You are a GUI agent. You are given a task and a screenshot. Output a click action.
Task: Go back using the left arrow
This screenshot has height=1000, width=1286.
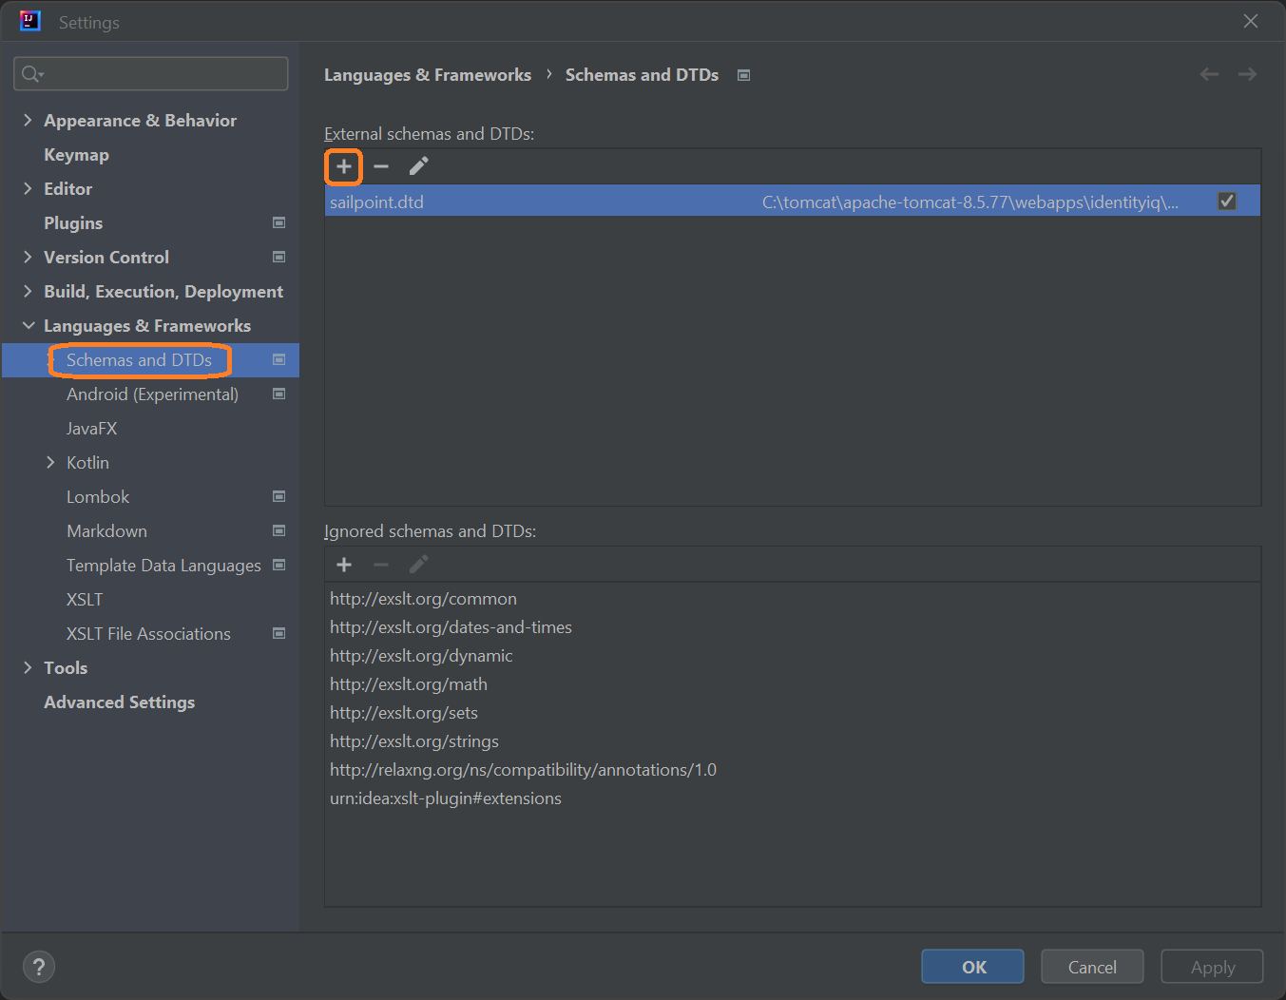pyautogui.click(x=1209, y=74)
